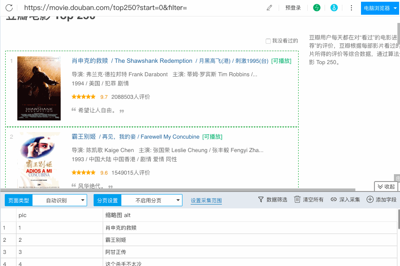Click the 9.6 rating stars for 霸王别姬
Viewport: 400px width, 266px height.
point(83,172)
